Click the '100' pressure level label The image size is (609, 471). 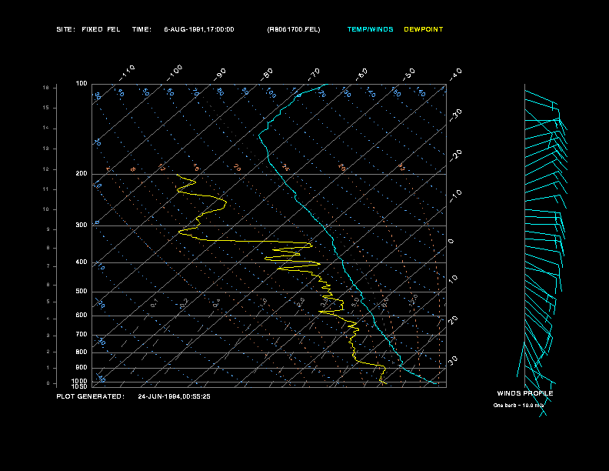click(82, 84)
